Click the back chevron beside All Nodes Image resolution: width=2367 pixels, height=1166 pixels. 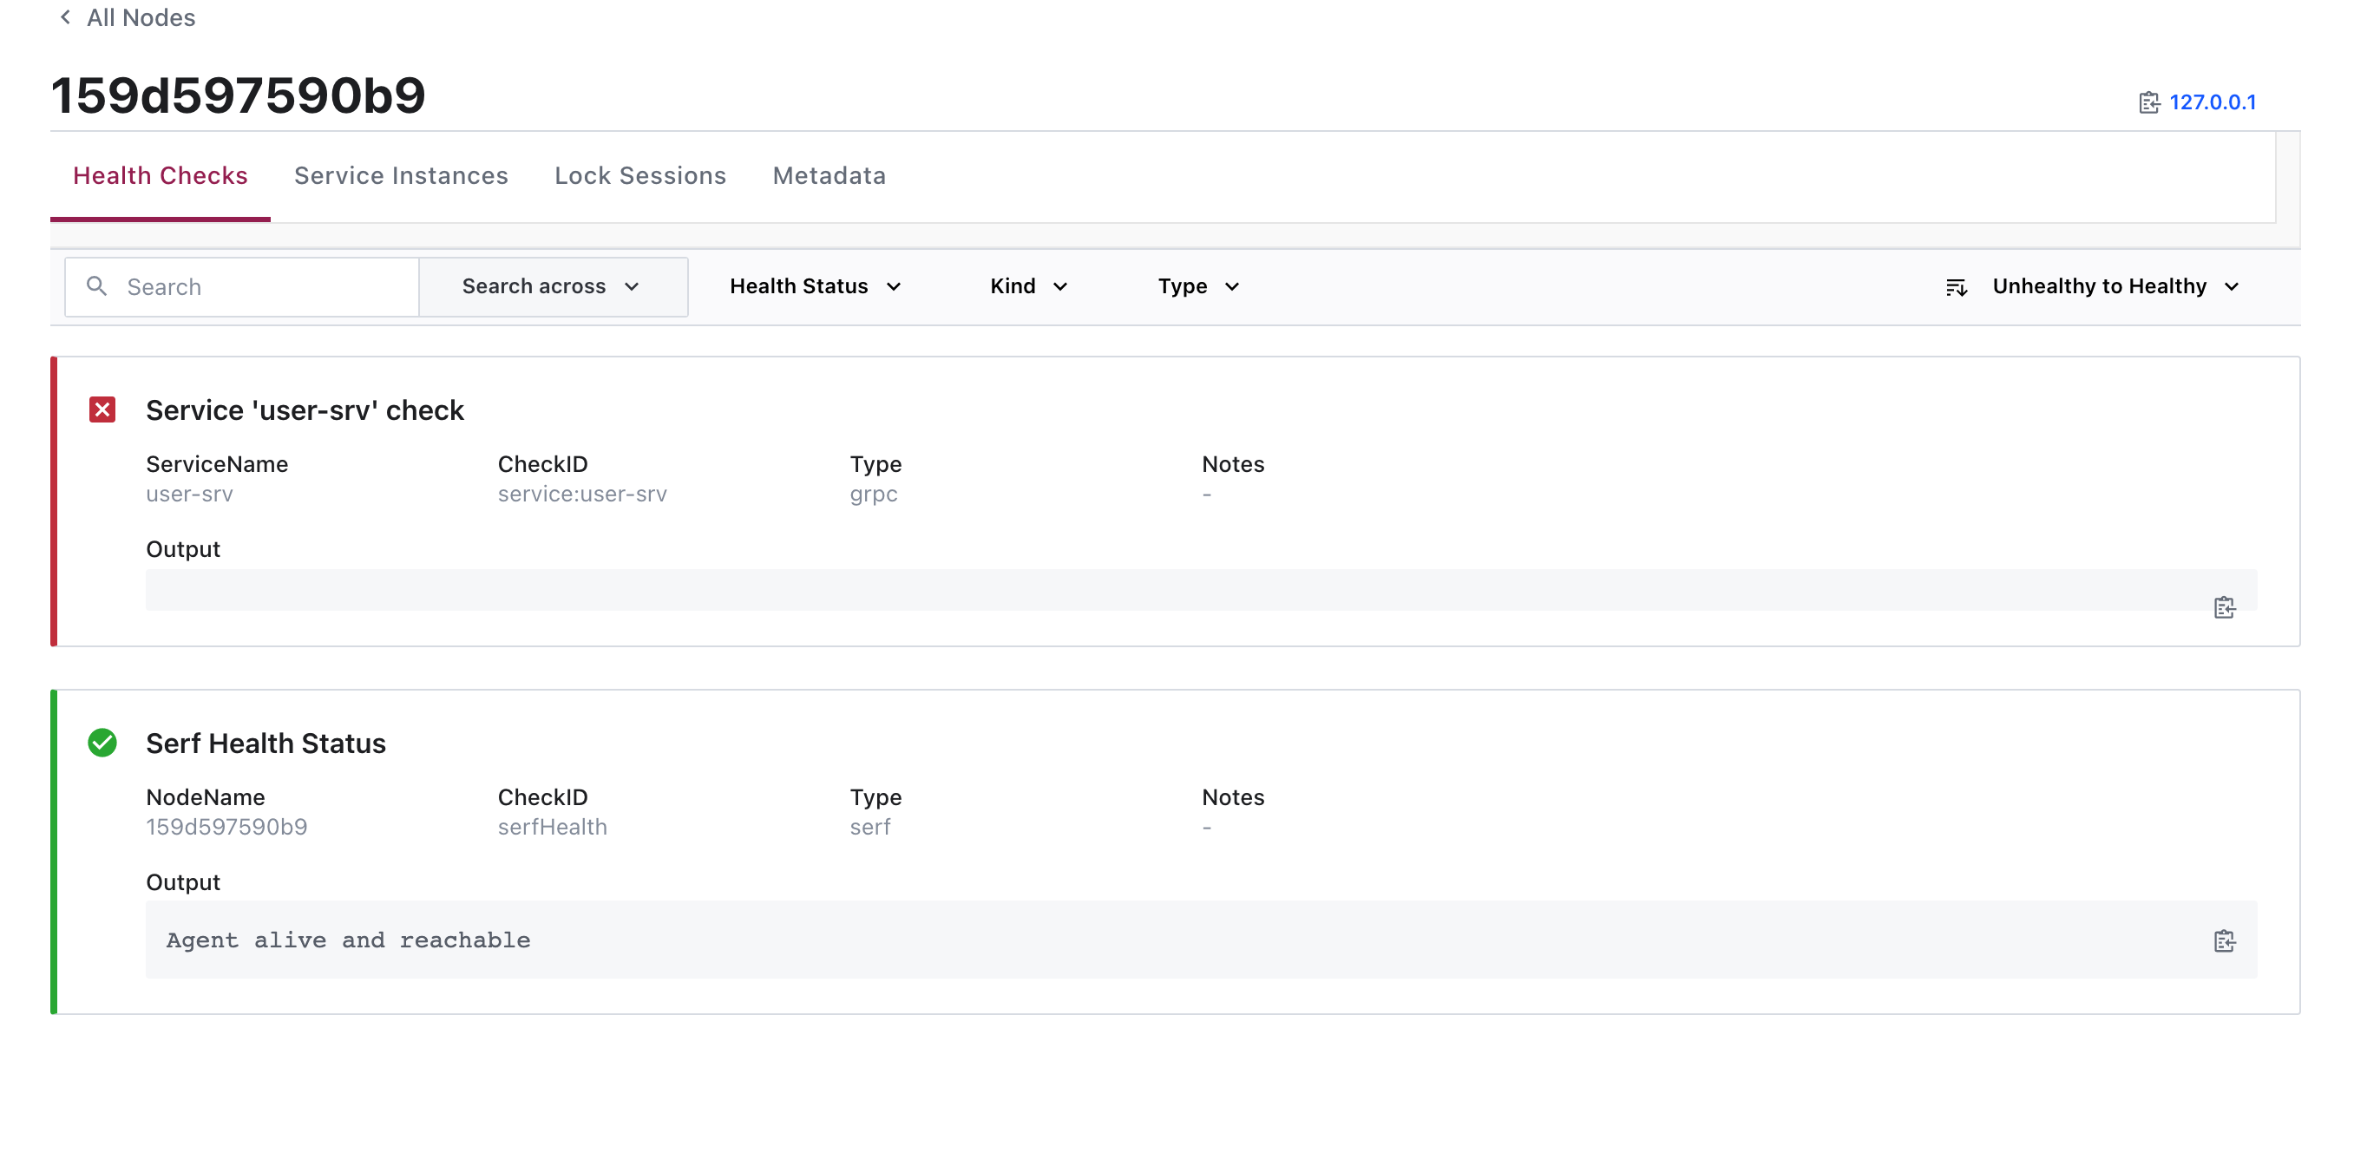[65, 17]
